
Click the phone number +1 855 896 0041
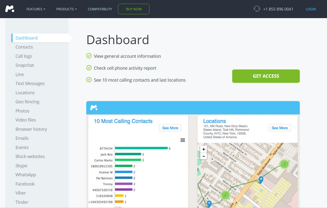[278, 9]
